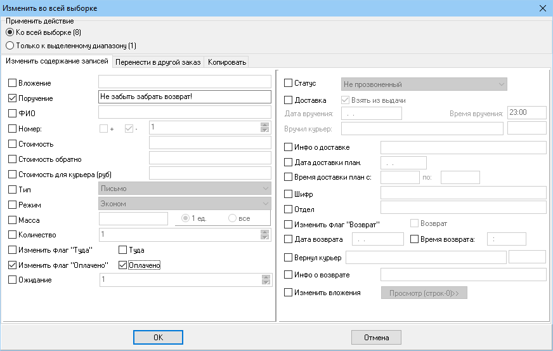This screenshot has height=351, width=553.
Task: Expand the 'Не прозвоненный' status dropdown
Action: (x=424, y=84)
